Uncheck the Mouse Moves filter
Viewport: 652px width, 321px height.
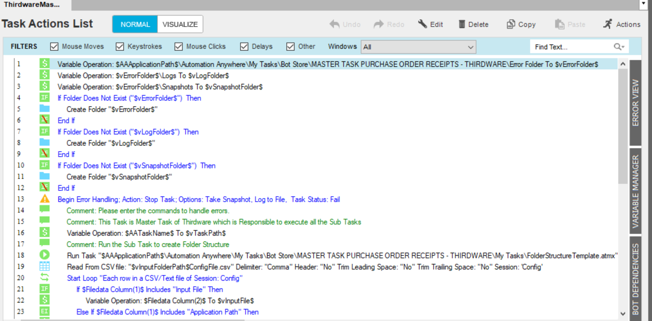coord(54,47)
